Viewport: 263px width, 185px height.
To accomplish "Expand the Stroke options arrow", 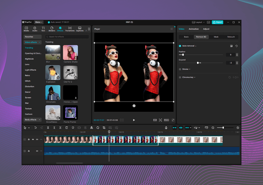I will click(x=190, y=69).
